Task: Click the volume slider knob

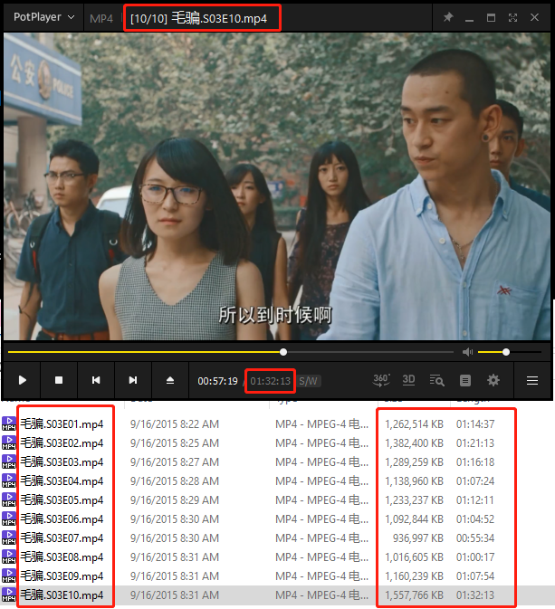Action: pyautogui.click(x=505, y=352)
